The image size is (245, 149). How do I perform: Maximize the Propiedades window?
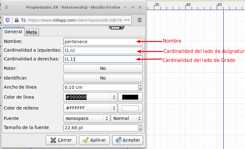click(133, 7)
